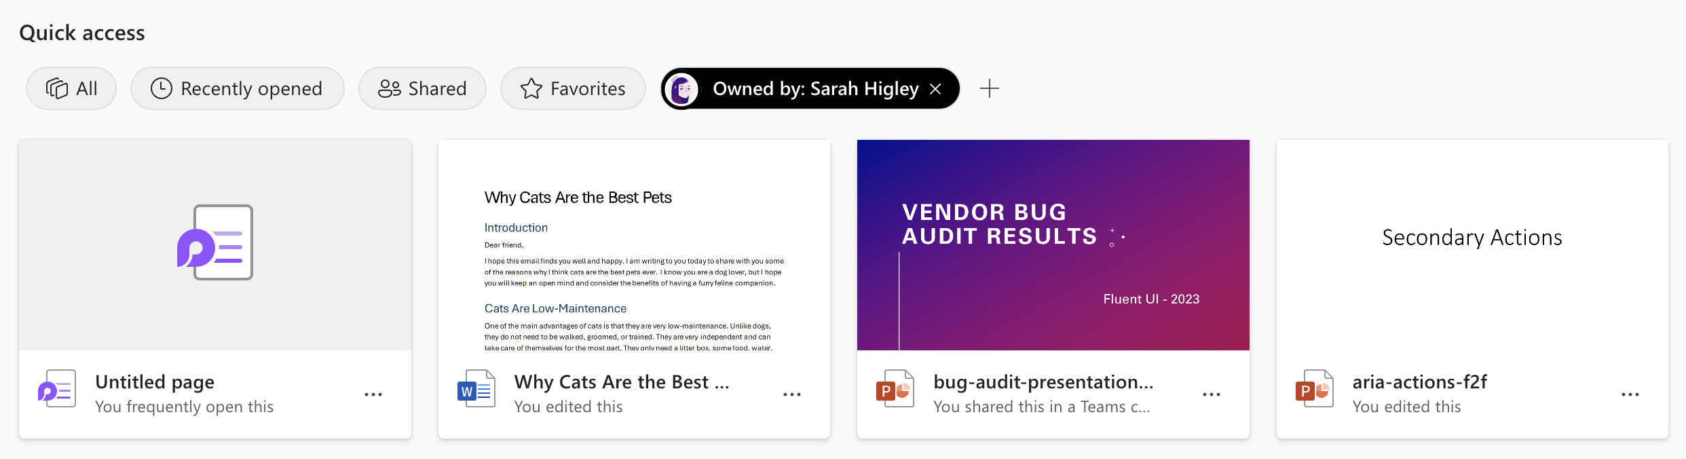Click 'You frequently open this' text

[184, 407]
